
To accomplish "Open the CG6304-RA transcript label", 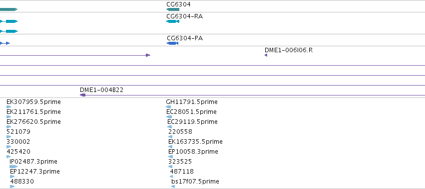I will [185, 16].
